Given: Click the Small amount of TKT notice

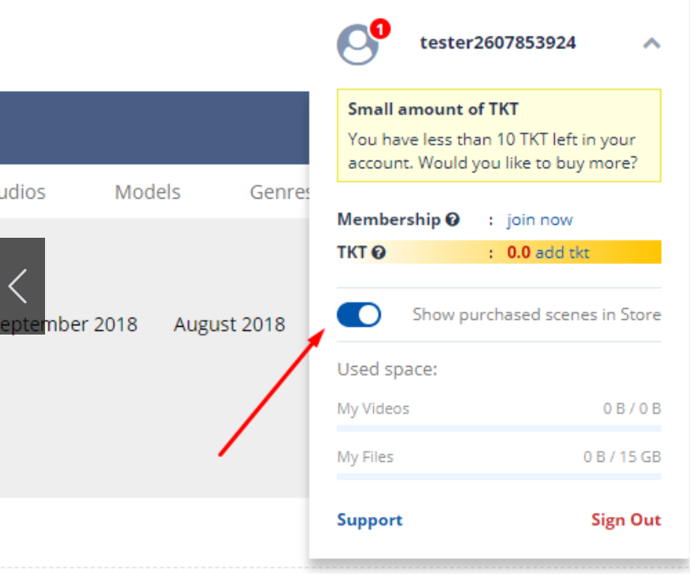Looking at the screenshot, I should [499, 137].
